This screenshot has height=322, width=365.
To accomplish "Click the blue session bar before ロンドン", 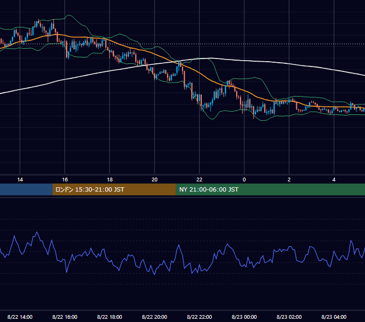I will tap(26, 189).
